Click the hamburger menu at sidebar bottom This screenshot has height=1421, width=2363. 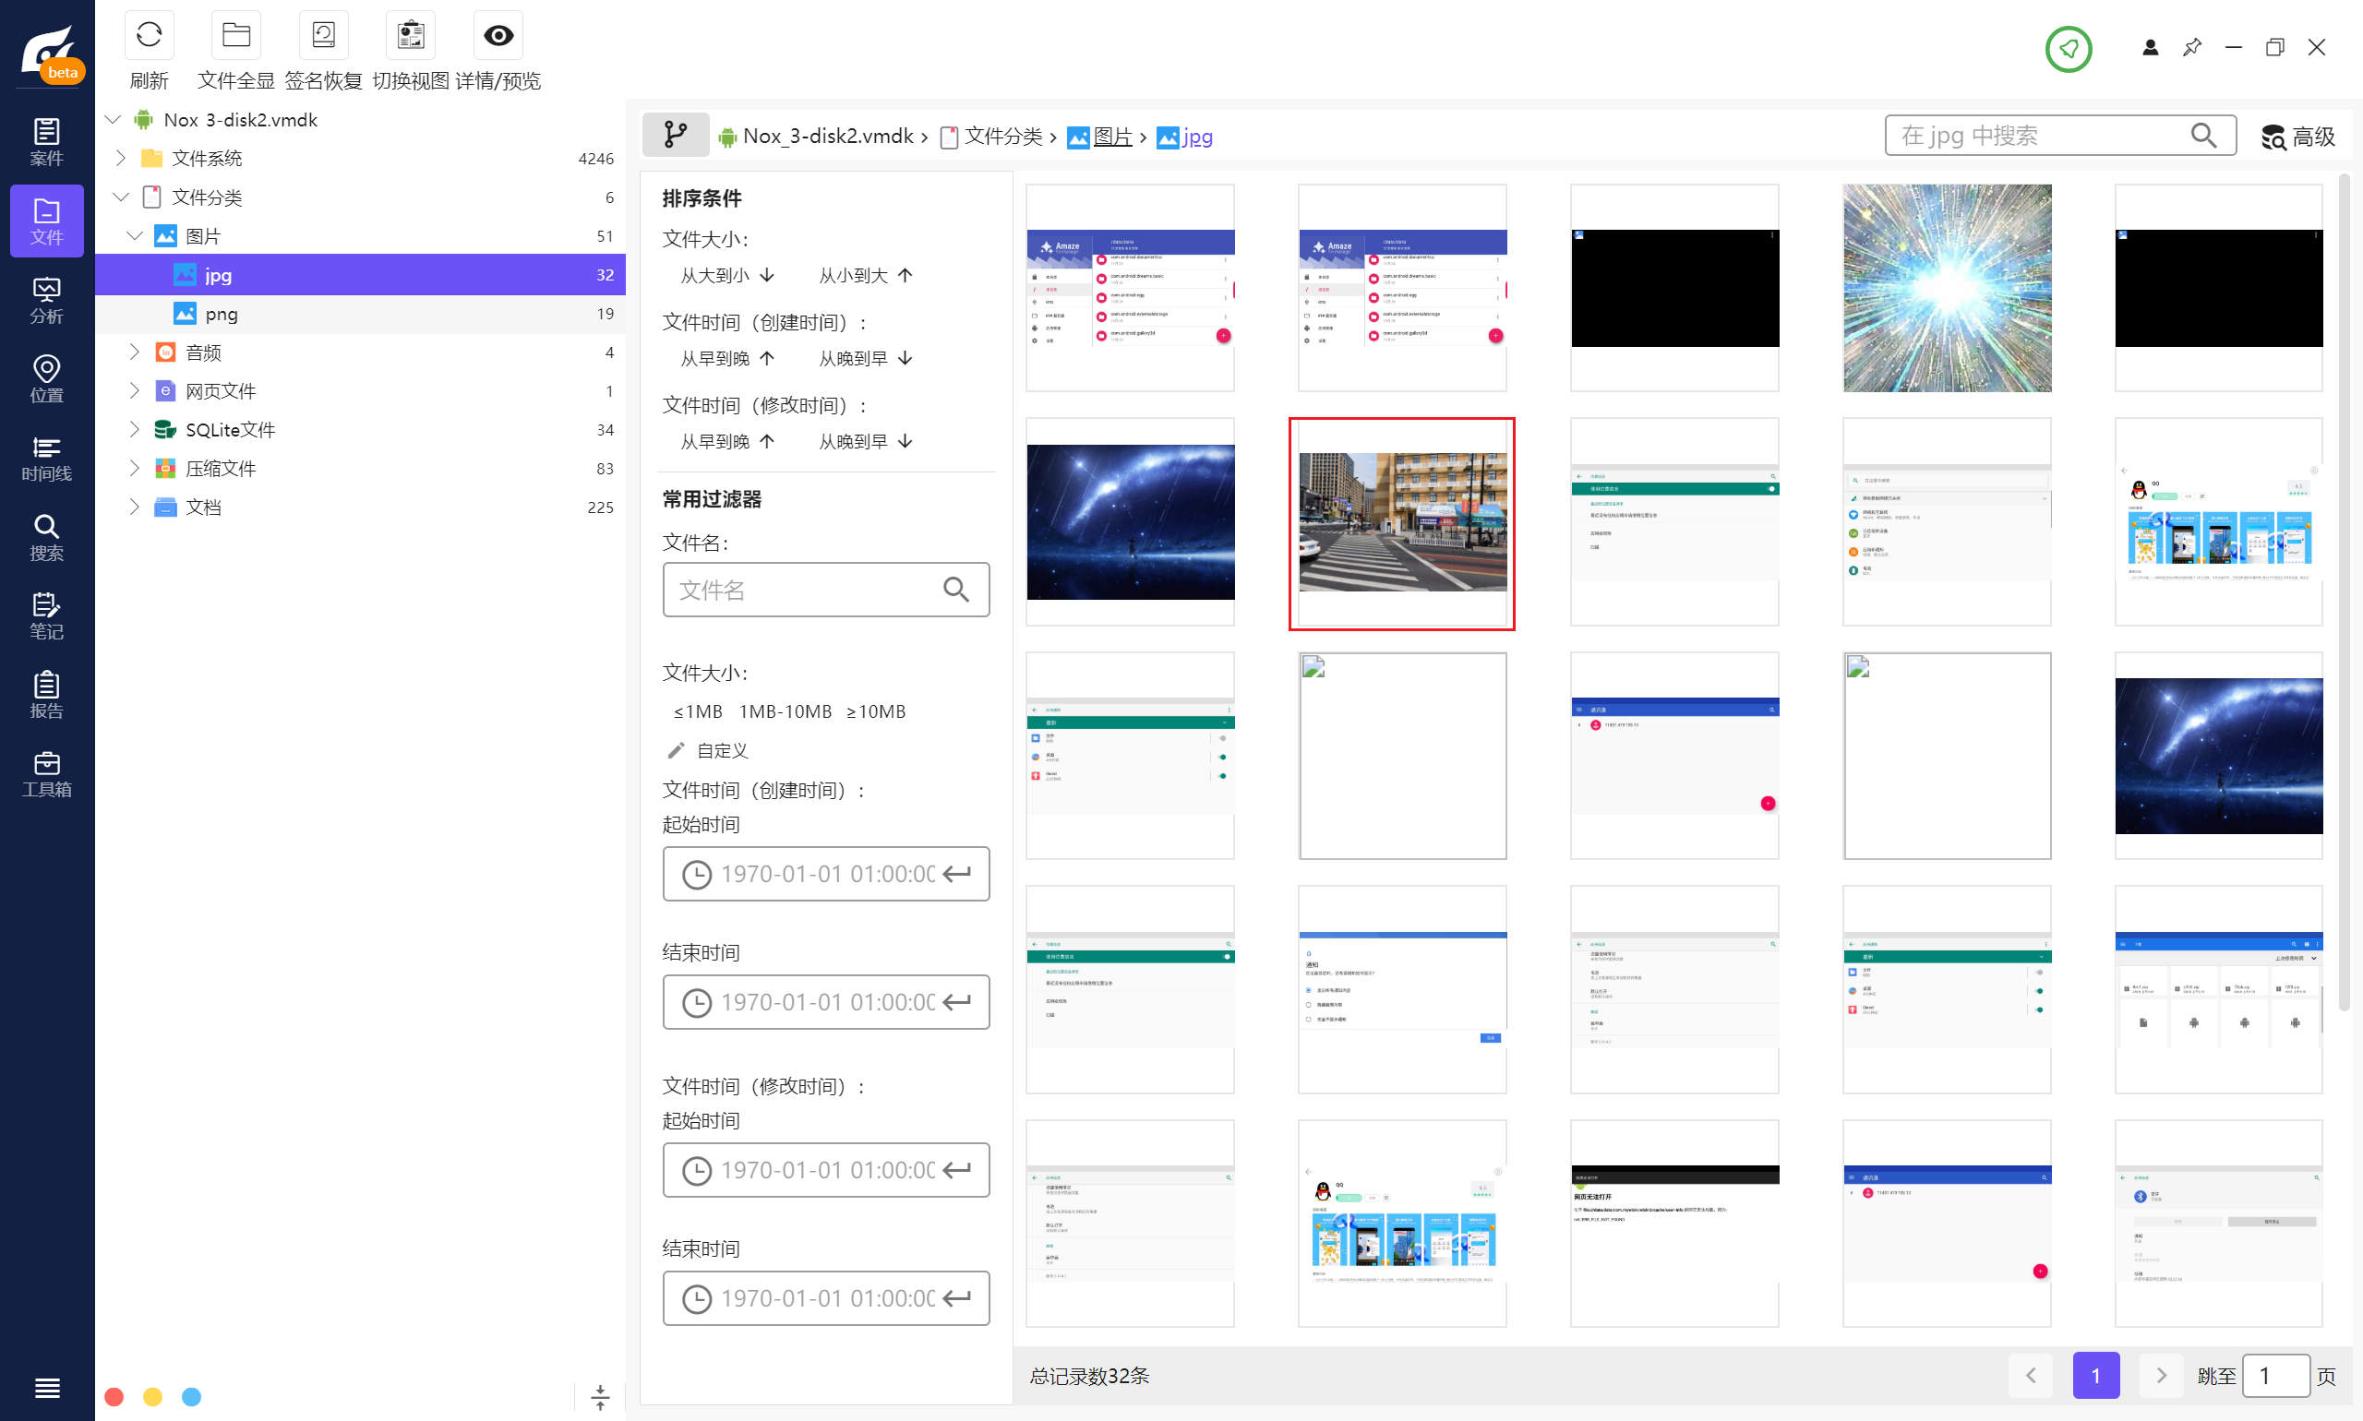point(47,1388)
